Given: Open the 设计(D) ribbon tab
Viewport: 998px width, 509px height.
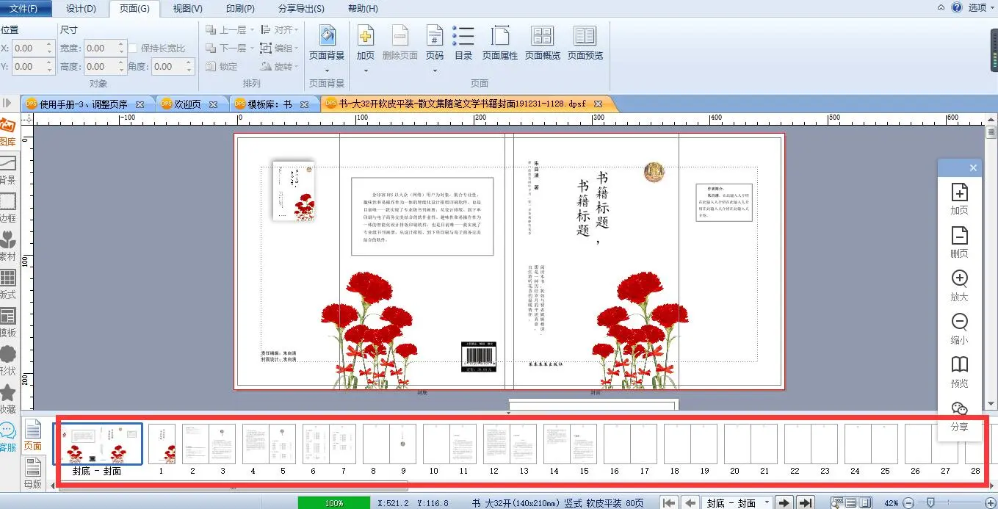Looking at the screenshot, I should coord(81,9).
